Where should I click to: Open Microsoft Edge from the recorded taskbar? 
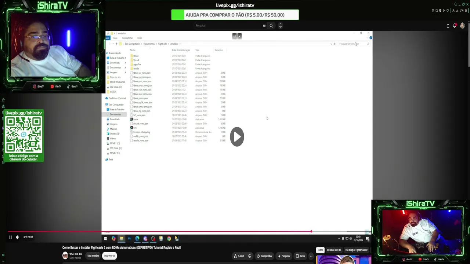[x=137, y=239]
